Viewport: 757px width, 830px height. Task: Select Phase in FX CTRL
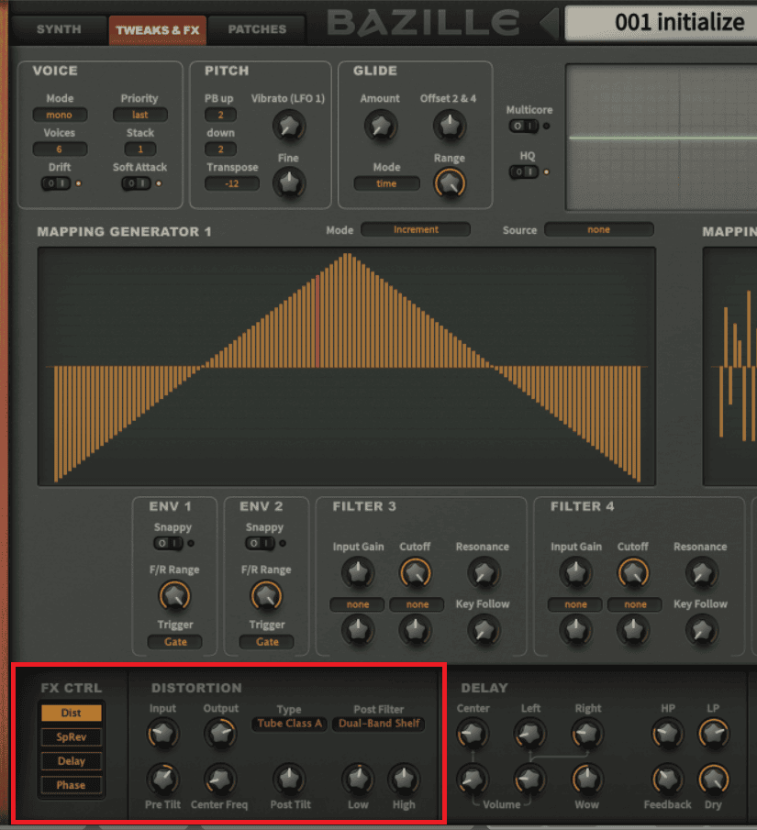point(72,785)
